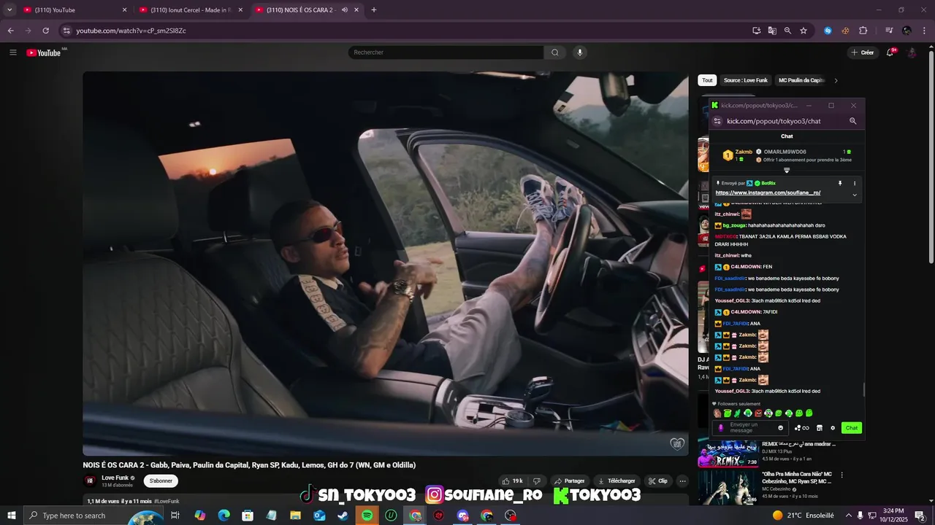Open a new browser tab
This screenshot has height=525, width=935.
(374, 10)
